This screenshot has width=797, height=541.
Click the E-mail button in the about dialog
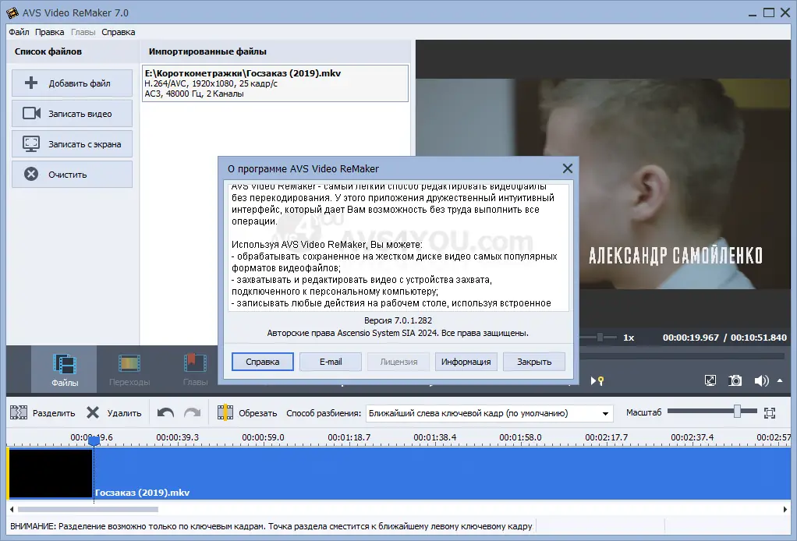(x=331, y=362)
